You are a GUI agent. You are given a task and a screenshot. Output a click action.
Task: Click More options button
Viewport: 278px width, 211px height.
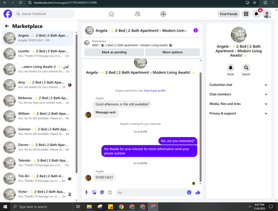[x=172, y=52]
